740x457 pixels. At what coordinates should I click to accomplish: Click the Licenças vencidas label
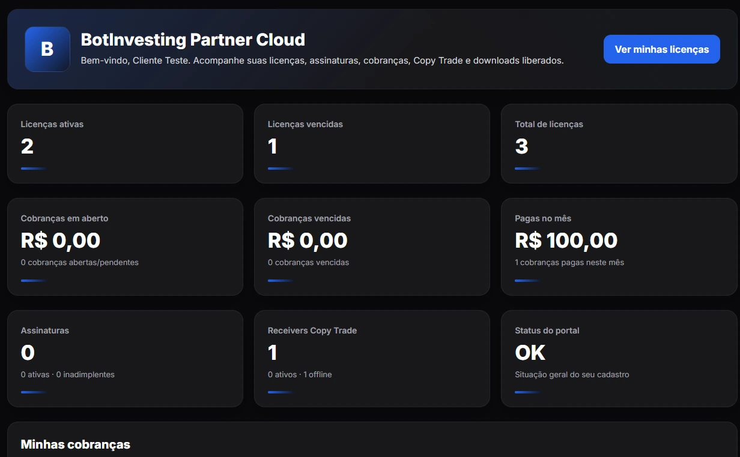[305, 124]
